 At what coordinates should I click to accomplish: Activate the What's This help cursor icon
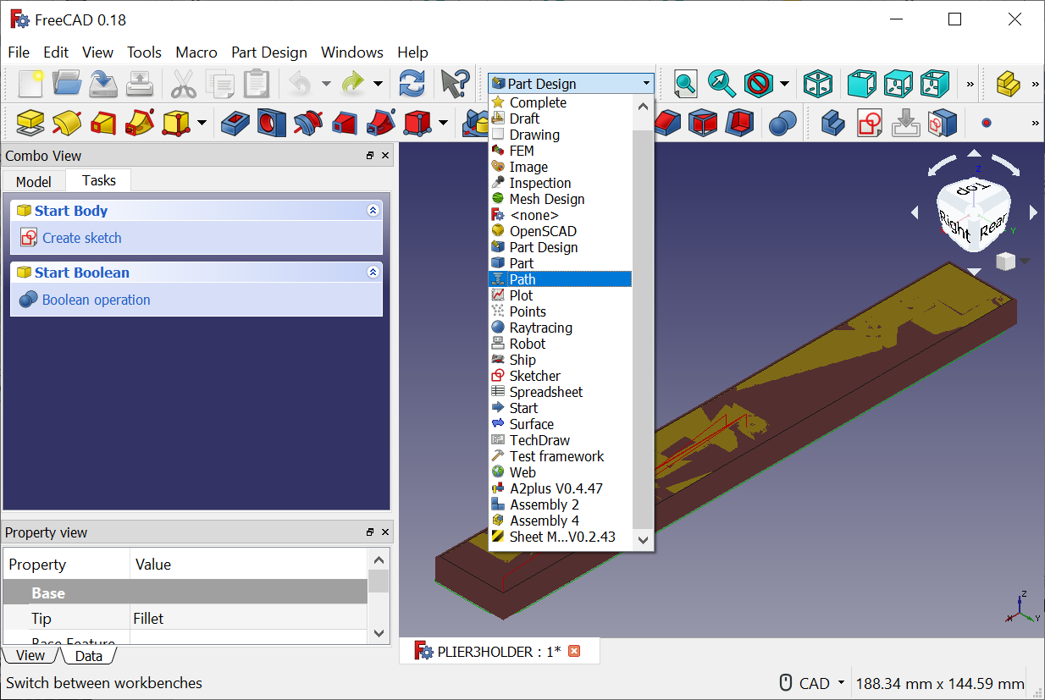[x=455, y=84]
